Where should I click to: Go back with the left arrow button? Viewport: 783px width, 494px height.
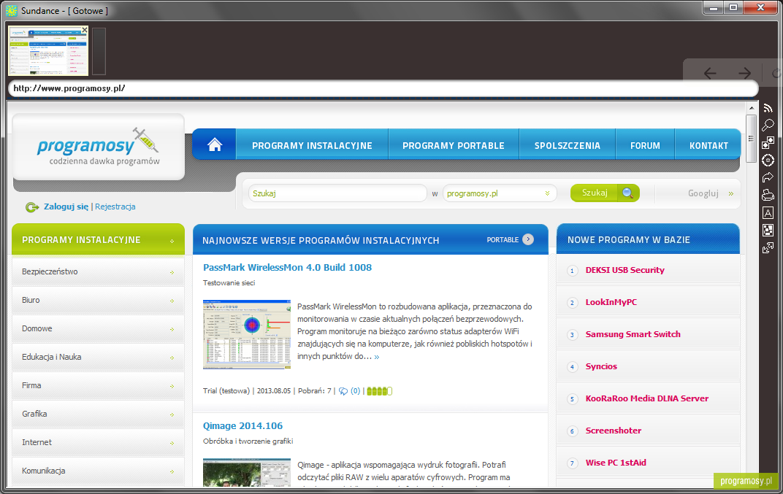(710, 74)
